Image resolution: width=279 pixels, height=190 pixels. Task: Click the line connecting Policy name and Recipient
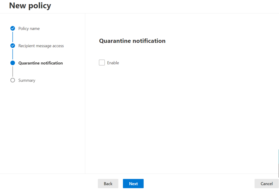(x=13, y=37)
